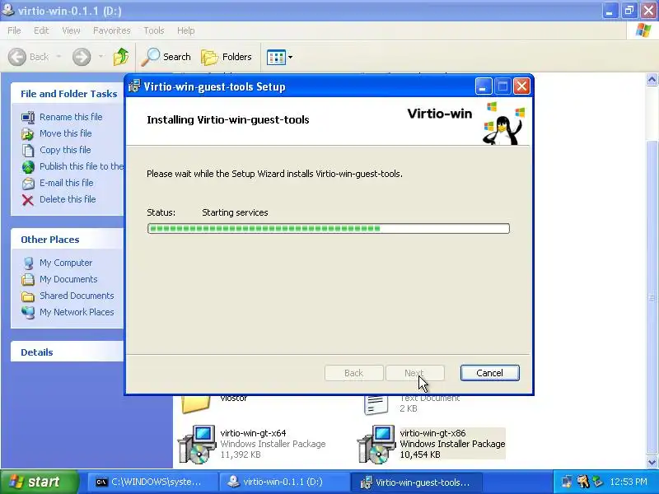
Task: Open the Favorites menu in Explorer
Action: [112, 30]
